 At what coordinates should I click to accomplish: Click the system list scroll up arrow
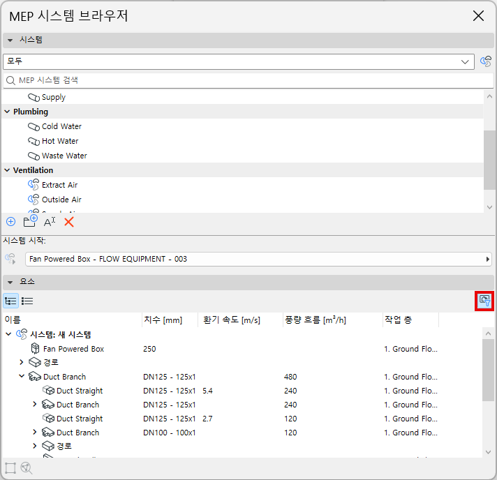[x=489, y=97]
